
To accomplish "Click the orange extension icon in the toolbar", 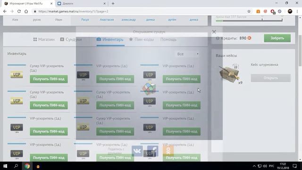I will (258, 11).
